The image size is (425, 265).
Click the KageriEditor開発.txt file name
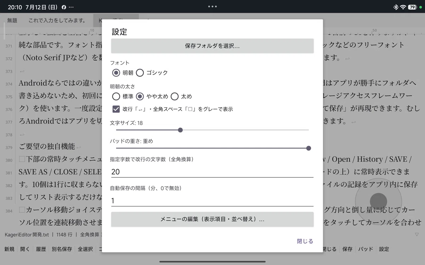[27, 234]
